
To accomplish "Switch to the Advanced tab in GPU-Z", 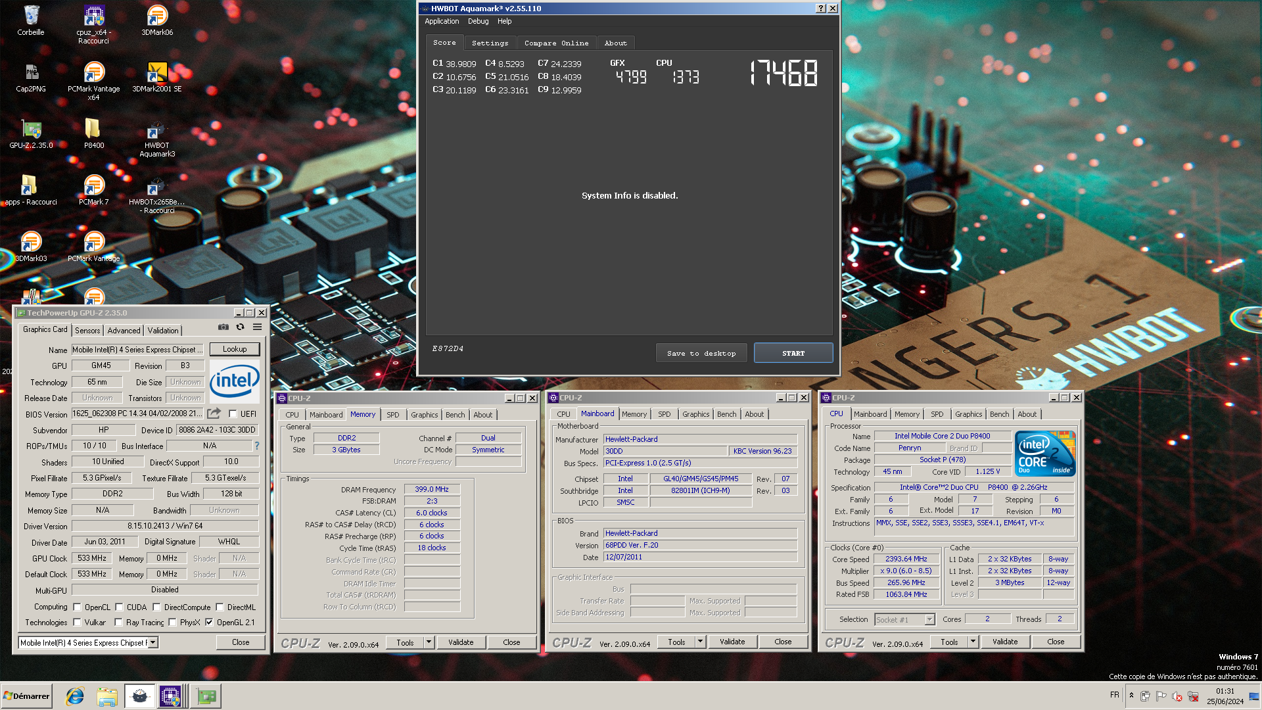I will click(x=124, y=331).
